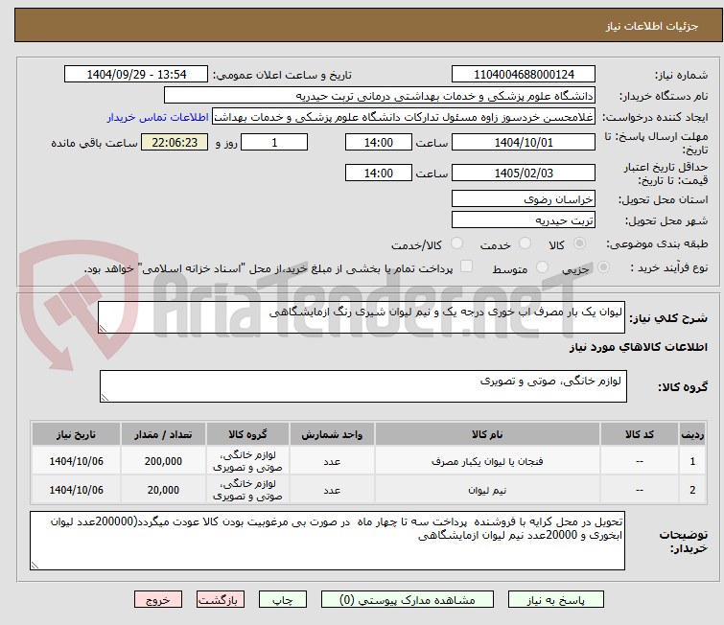Click quantity cell 200,000
The height and width of the screenshot is (625, 724).
coord(163,461)
